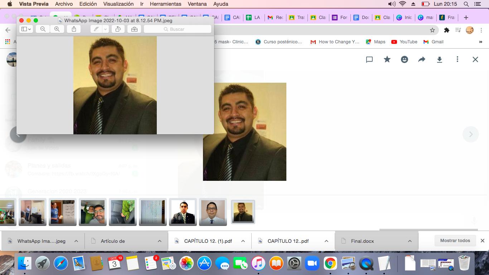The height and width of the screenshot is (275, 489).
Task: Zoom out in the Preview toolbar
Action: click(x=43, y=29)
